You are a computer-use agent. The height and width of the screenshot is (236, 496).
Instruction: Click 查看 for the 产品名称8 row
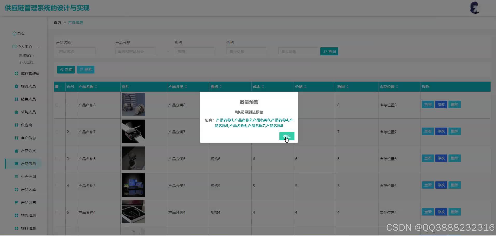click(428, 105)
